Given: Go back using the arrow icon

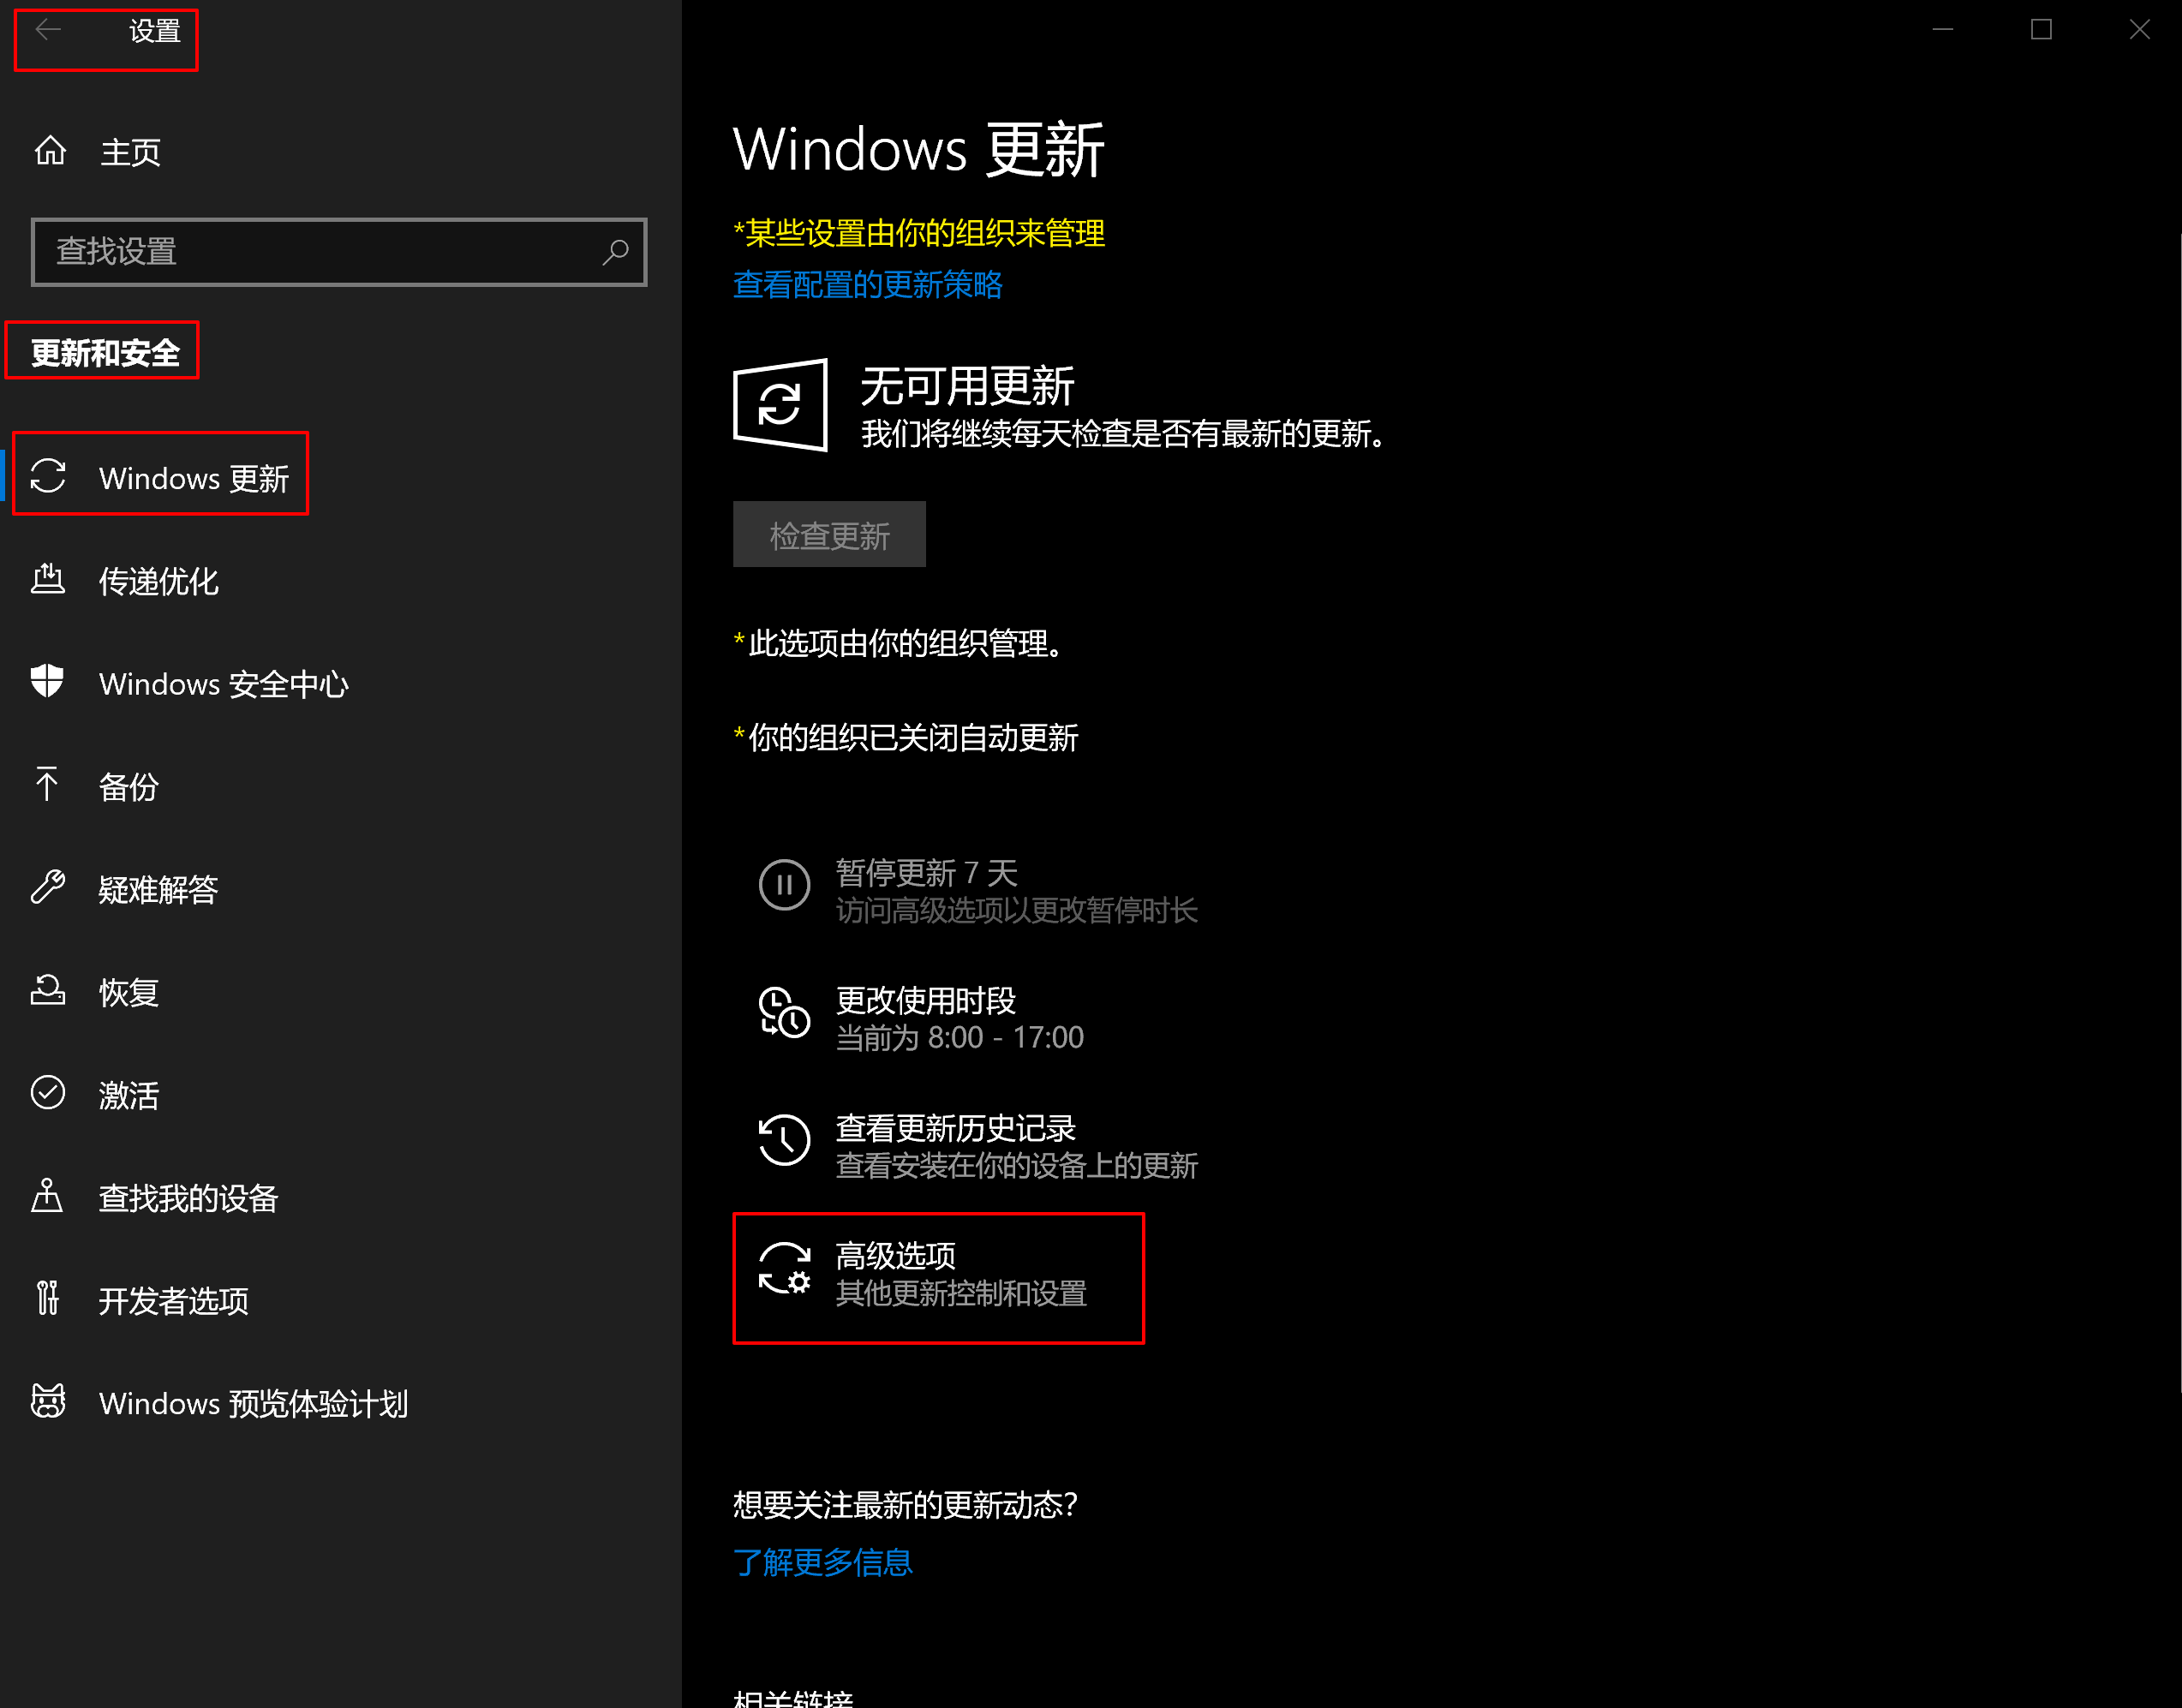Looking at the screenshot, I should tap(48, 30).
